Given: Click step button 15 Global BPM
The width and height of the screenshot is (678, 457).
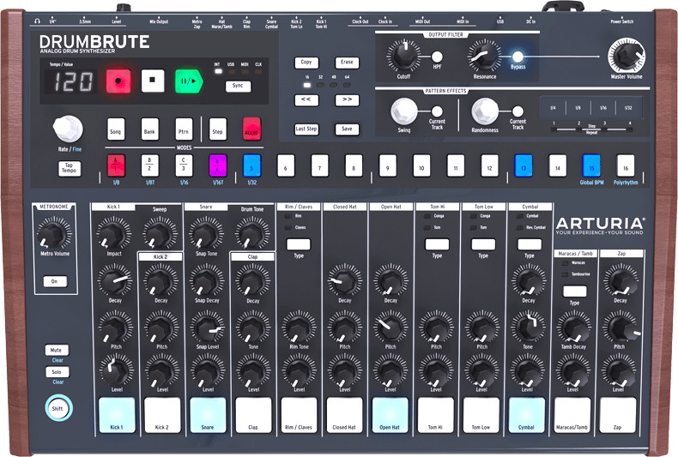Looking at the screenshot, I should (x=591, y=165).
